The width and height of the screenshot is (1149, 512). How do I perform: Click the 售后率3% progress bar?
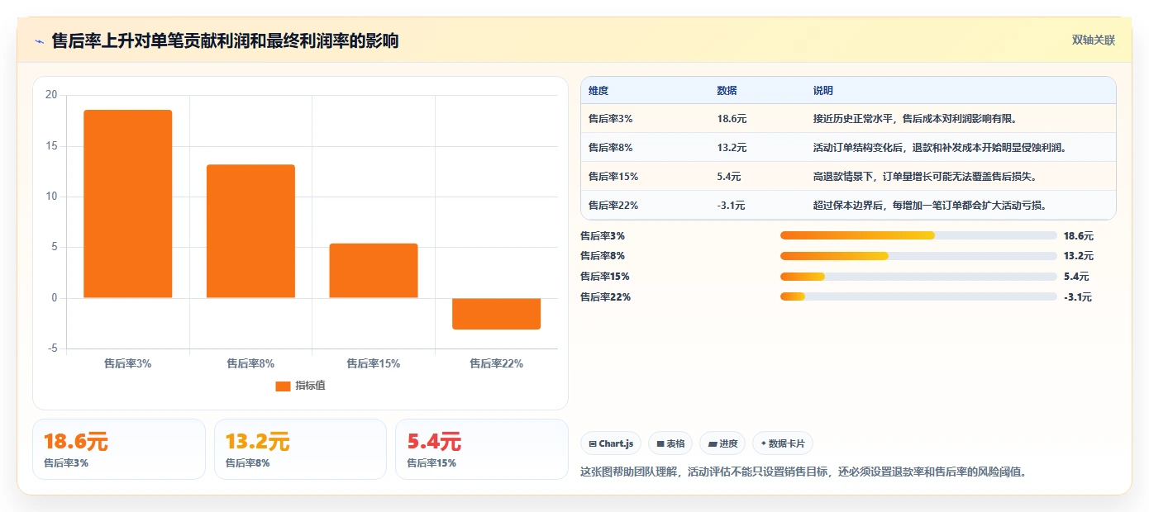918,235
